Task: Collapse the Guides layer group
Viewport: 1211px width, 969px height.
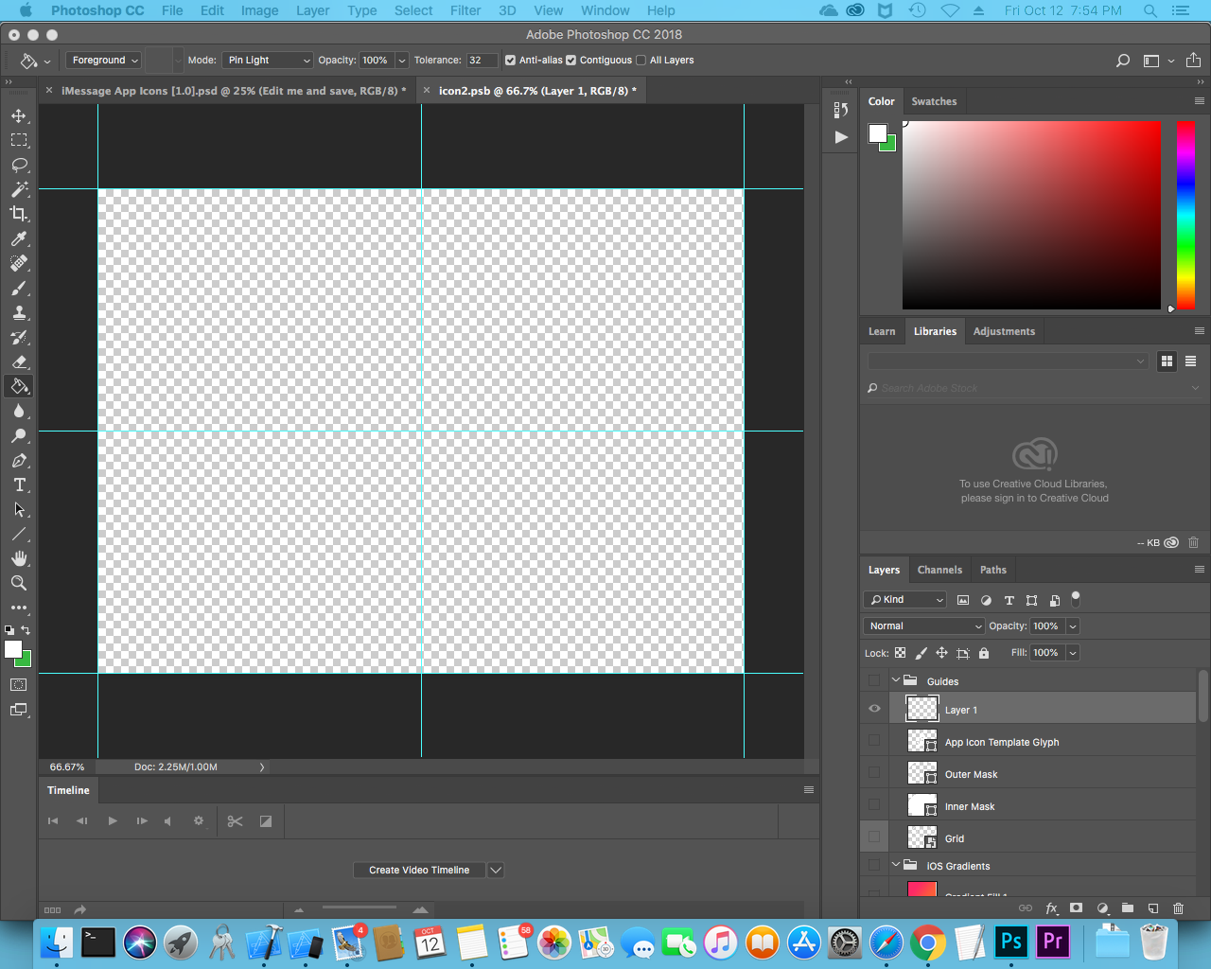Action: pyautogui.click(x=895, y=679)
